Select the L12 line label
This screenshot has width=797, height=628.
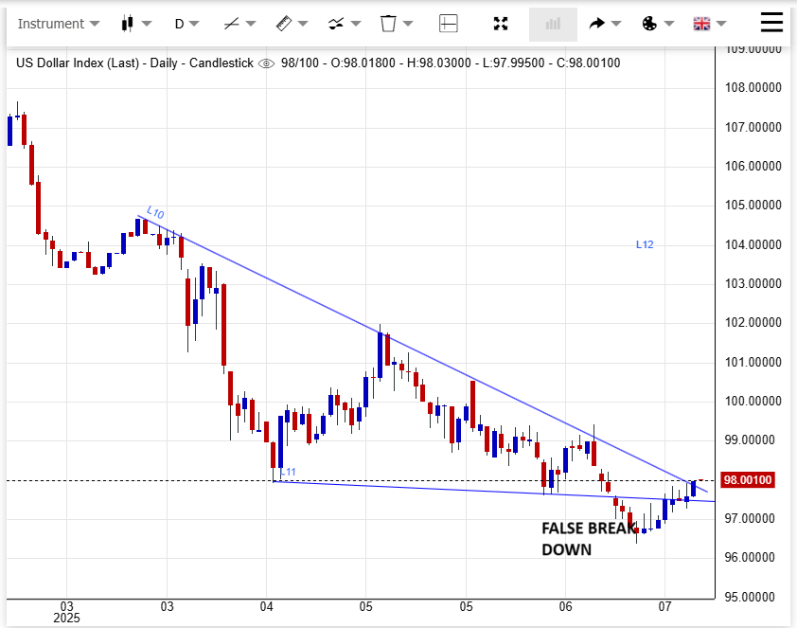[x=645, y=244]
